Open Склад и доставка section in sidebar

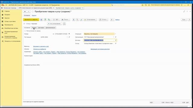[10, 21]
